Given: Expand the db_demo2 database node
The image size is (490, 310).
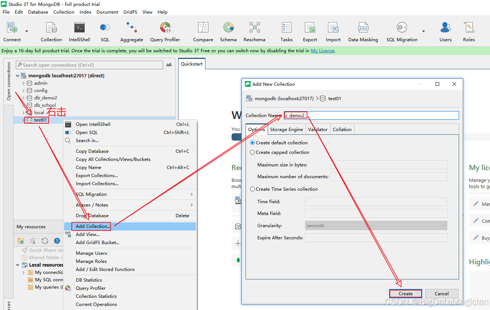Looking at the screenshot, I should [x=23, y=98].
